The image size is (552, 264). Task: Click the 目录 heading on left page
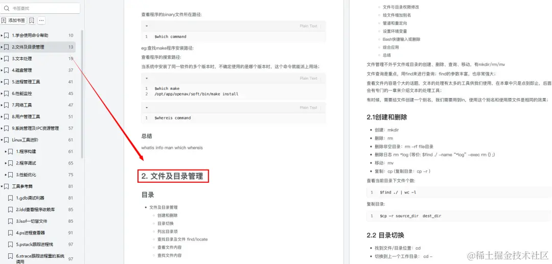(148, 195)
